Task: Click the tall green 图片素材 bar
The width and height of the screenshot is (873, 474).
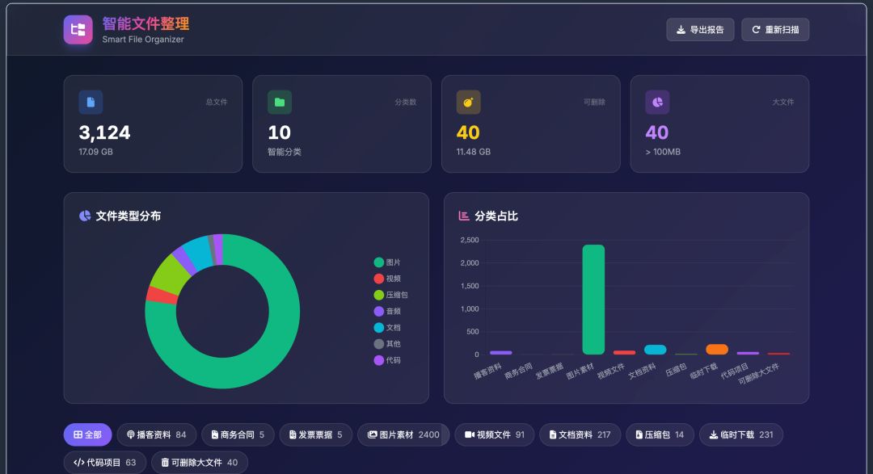Action: [x=593, y=300]
